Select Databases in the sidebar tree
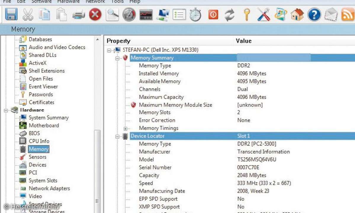The width and height of the screenshot is (355, 213). [x=40, y=39]
